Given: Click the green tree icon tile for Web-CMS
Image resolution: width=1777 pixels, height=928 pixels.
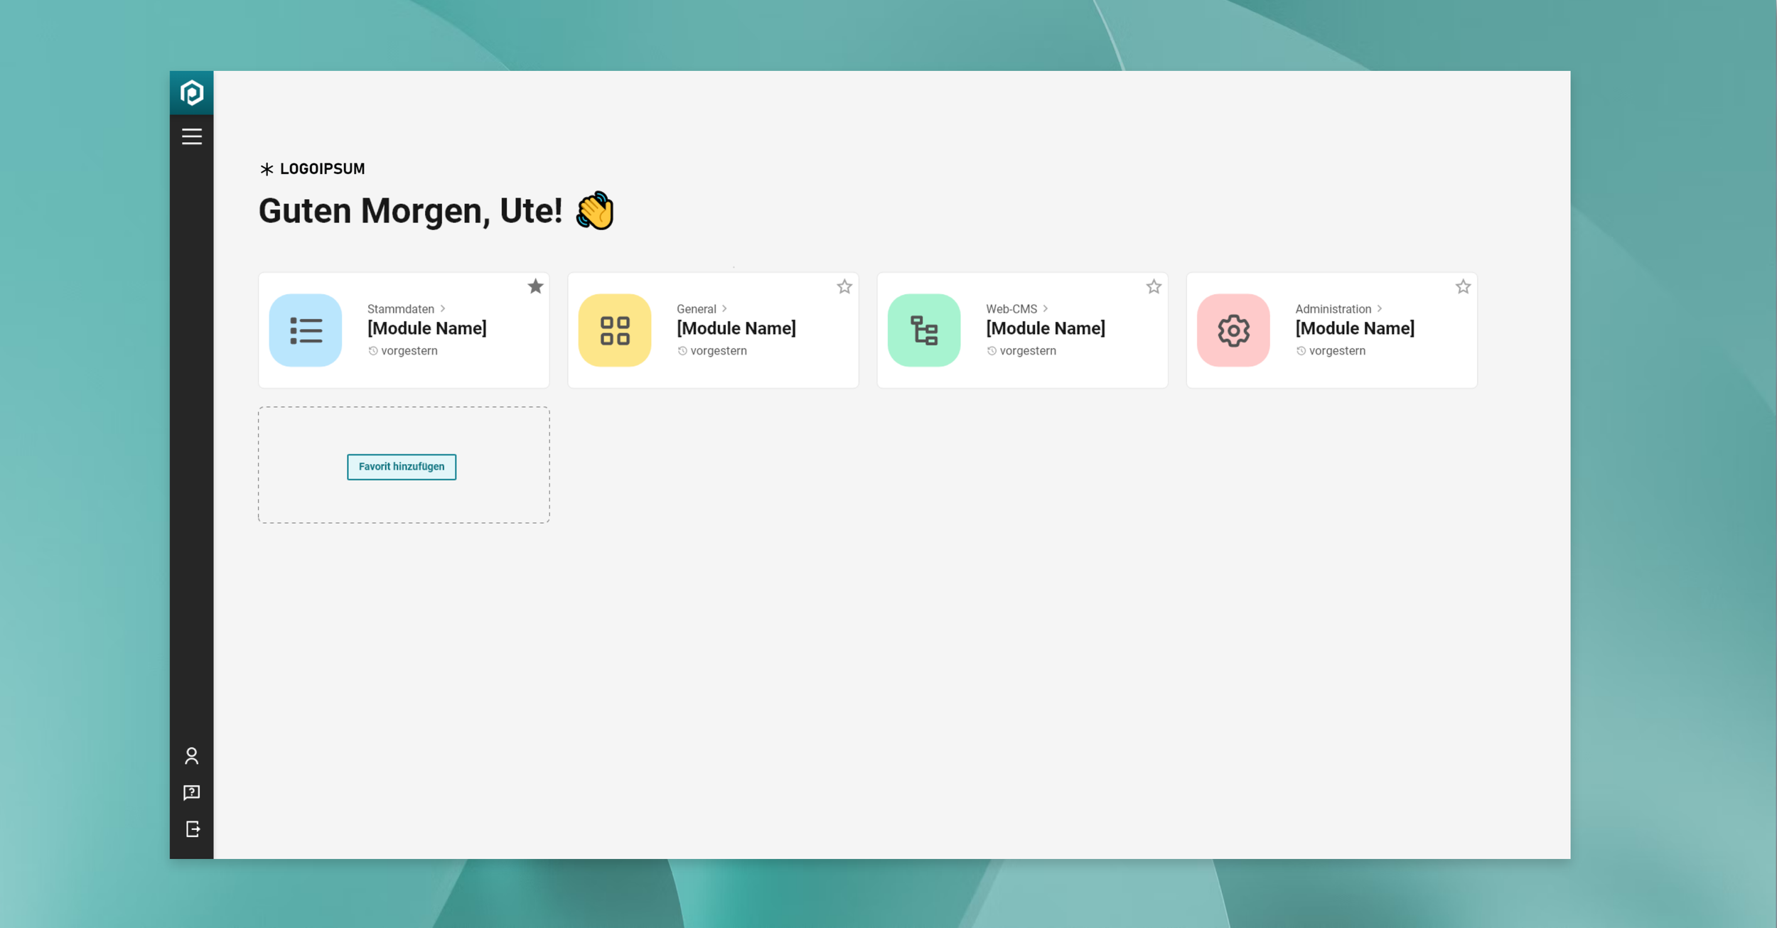Looking at the screenshot, I should point(923,330).
